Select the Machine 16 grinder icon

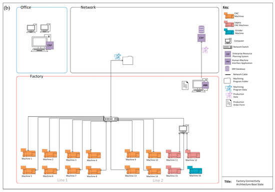coord(194,170)
